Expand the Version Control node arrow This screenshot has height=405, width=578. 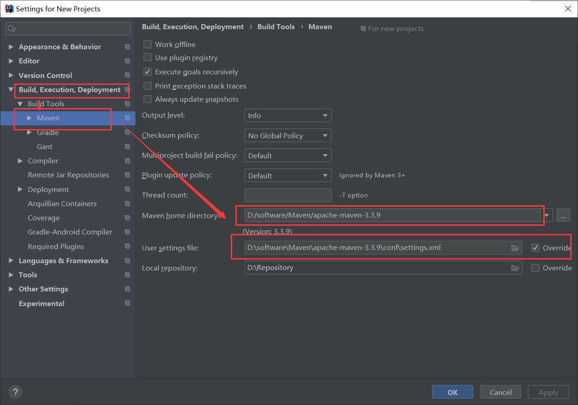[11, 75]
